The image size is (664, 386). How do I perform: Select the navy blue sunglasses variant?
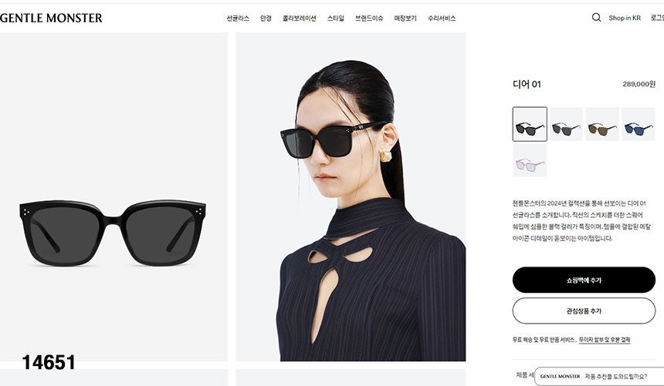(639, 124)
